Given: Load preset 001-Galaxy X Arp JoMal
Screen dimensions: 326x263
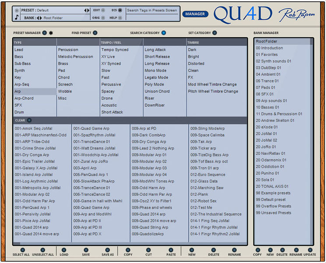Looking at the screenshot, I should pyautogui.click(x=36, y=168).
